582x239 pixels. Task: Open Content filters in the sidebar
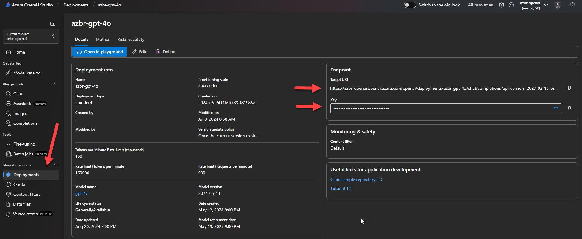(31, 194)
